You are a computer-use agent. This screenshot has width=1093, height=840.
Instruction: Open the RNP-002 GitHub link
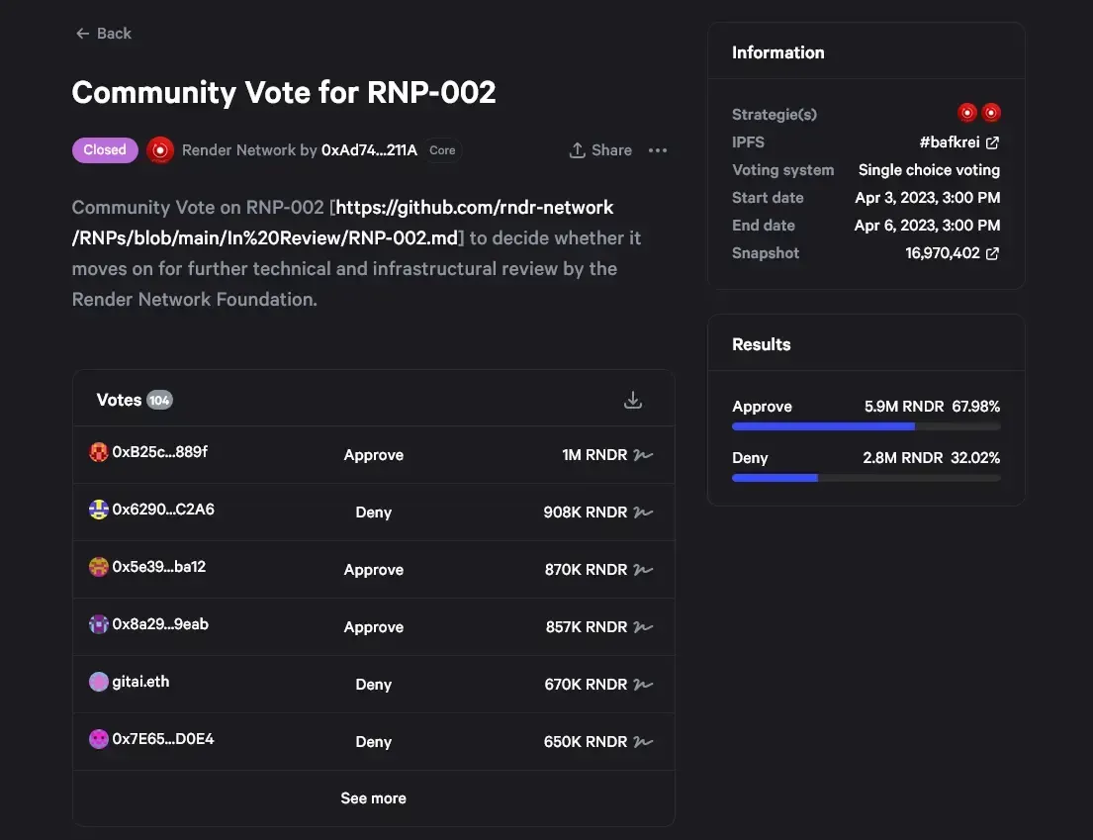click(343, 223)
